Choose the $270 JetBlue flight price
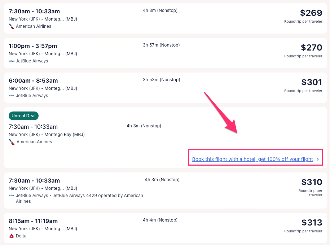Image resolution: width=330 pixels, height=245 pixels. [x=311, y=48]
